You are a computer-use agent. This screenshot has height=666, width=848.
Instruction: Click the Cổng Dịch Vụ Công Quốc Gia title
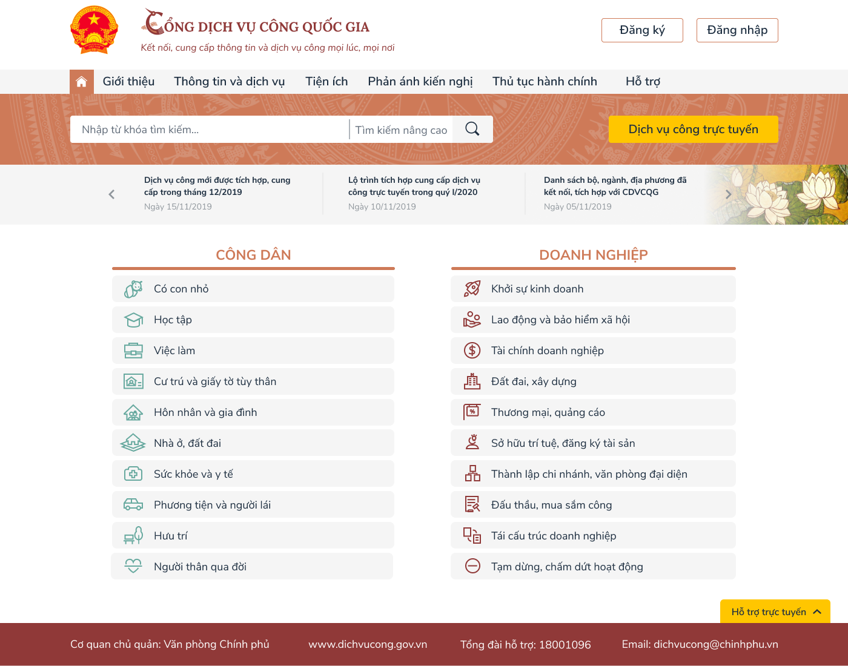tap(256, 23)
